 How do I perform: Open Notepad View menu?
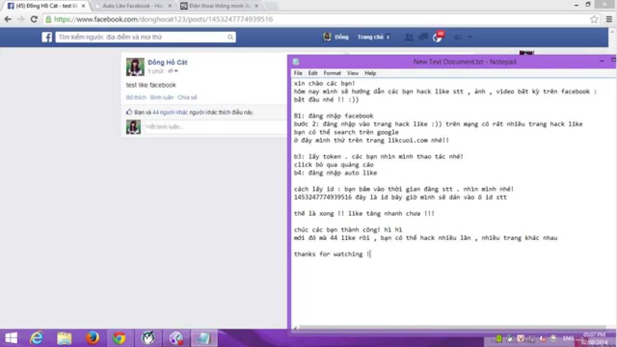coord(353,73)
